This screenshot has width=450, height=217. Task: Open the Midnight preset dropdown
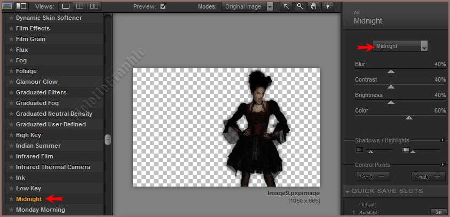(x=400, y=46)
